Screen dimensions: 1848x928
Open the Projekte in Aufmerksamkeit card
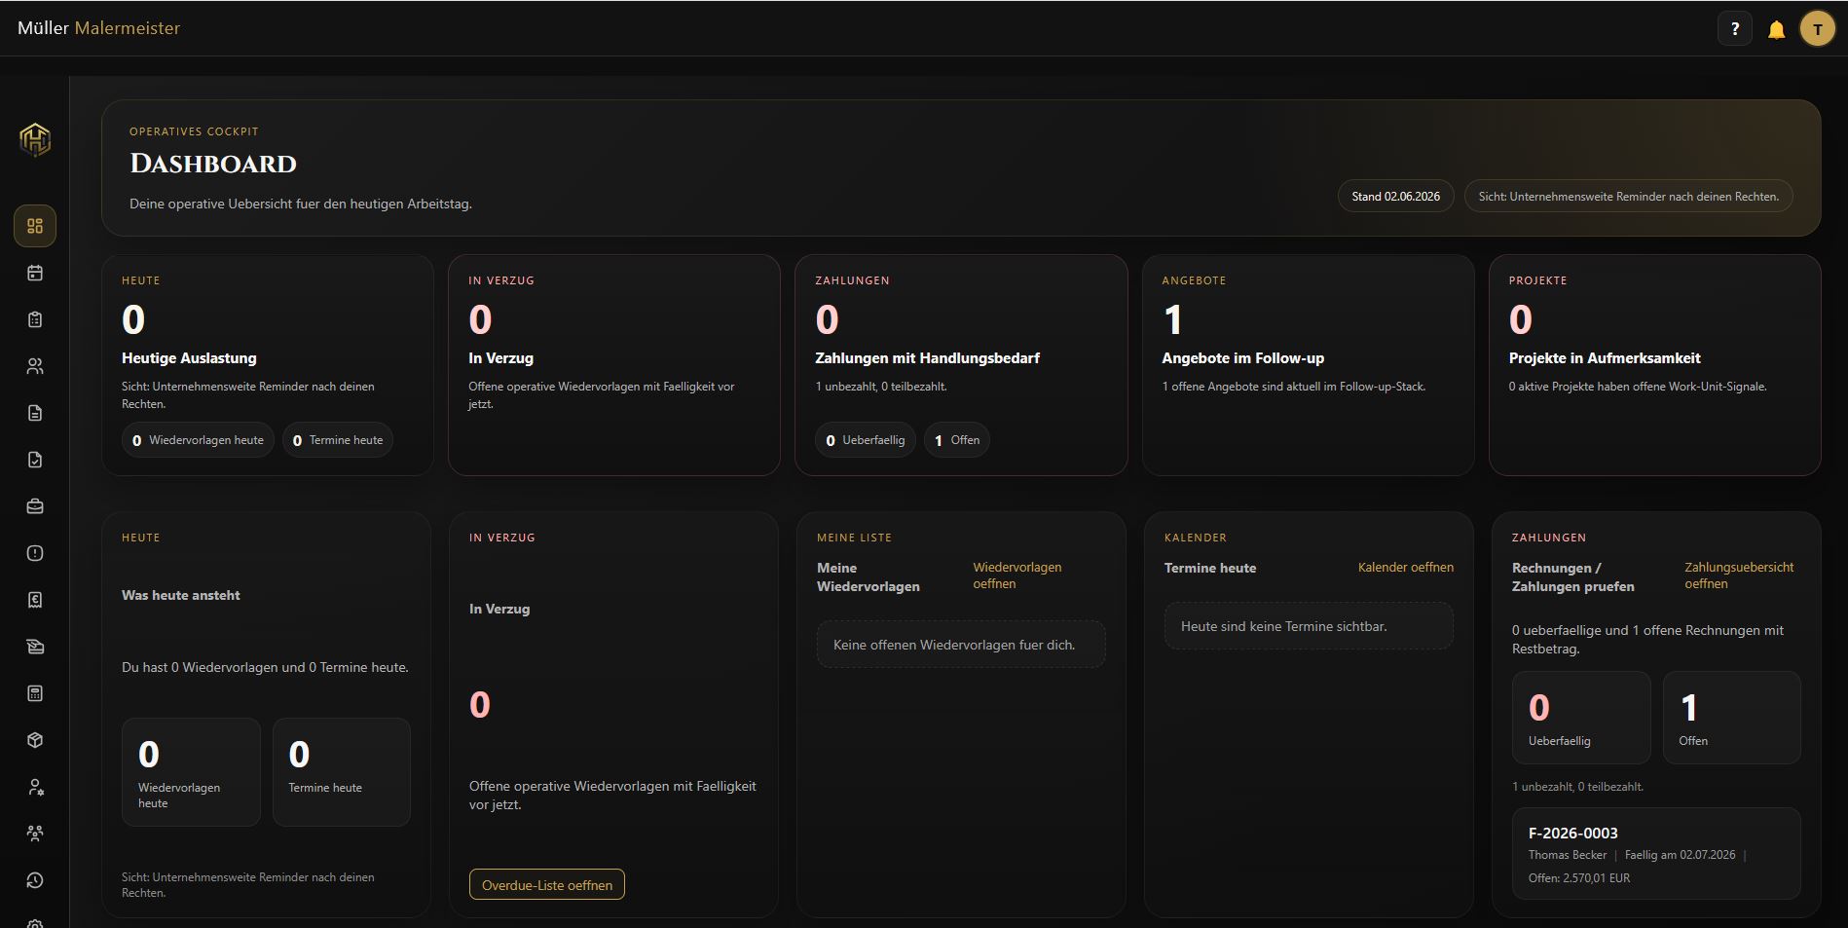coord(1654,365)
